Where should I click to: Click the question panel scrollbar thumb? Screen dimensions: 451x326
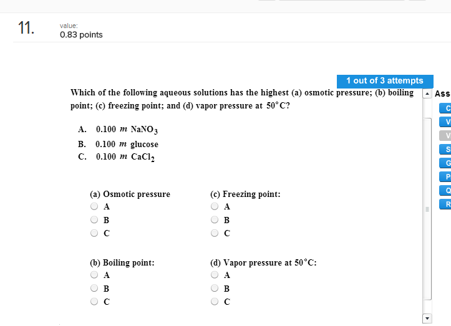click(x=427, y=209)
